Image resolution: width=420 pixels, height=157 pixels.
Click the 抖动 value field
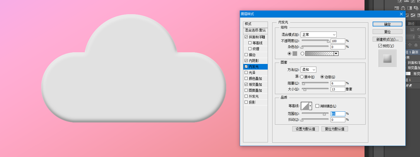tap(338, 120)
